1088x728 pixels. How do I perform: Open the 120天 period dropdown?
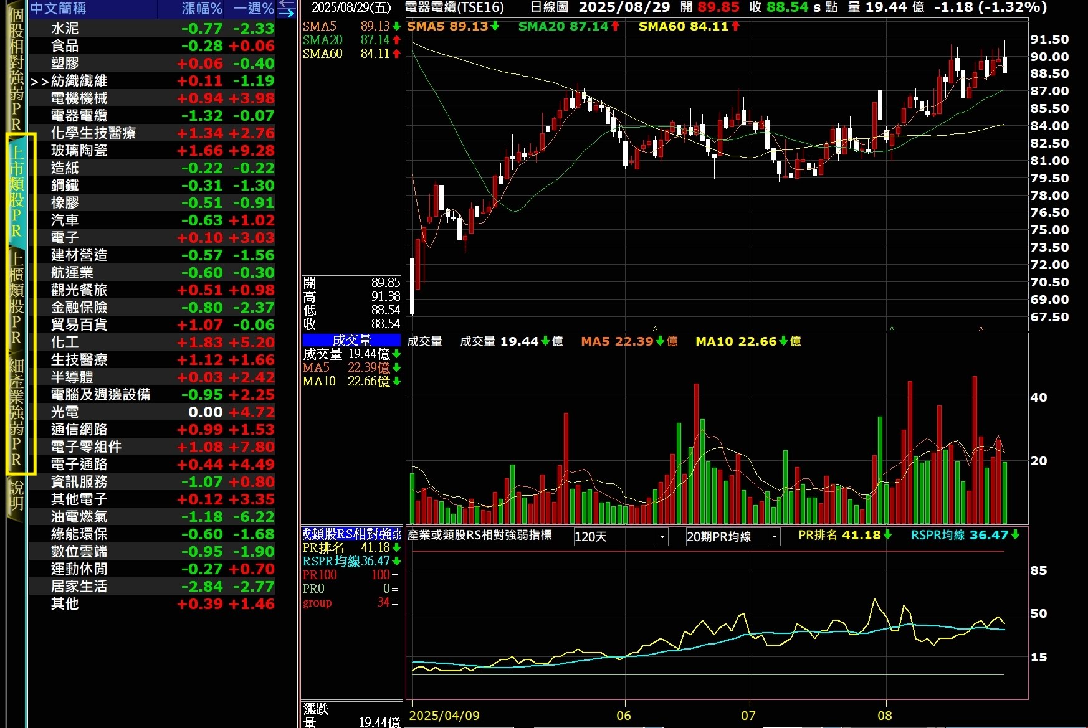tap(662, 537)
